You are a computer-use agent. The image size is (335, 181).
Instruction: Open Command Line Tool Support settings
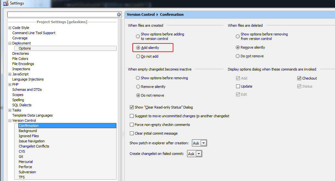(34, 33)
